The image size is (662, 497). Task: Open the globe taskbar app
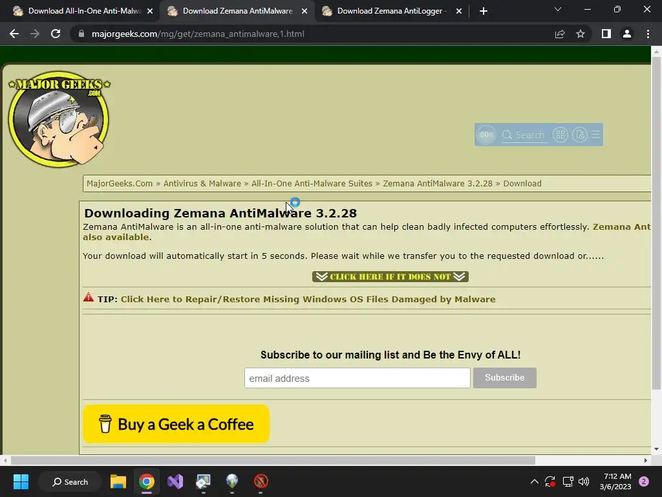(x=232, y=481)
